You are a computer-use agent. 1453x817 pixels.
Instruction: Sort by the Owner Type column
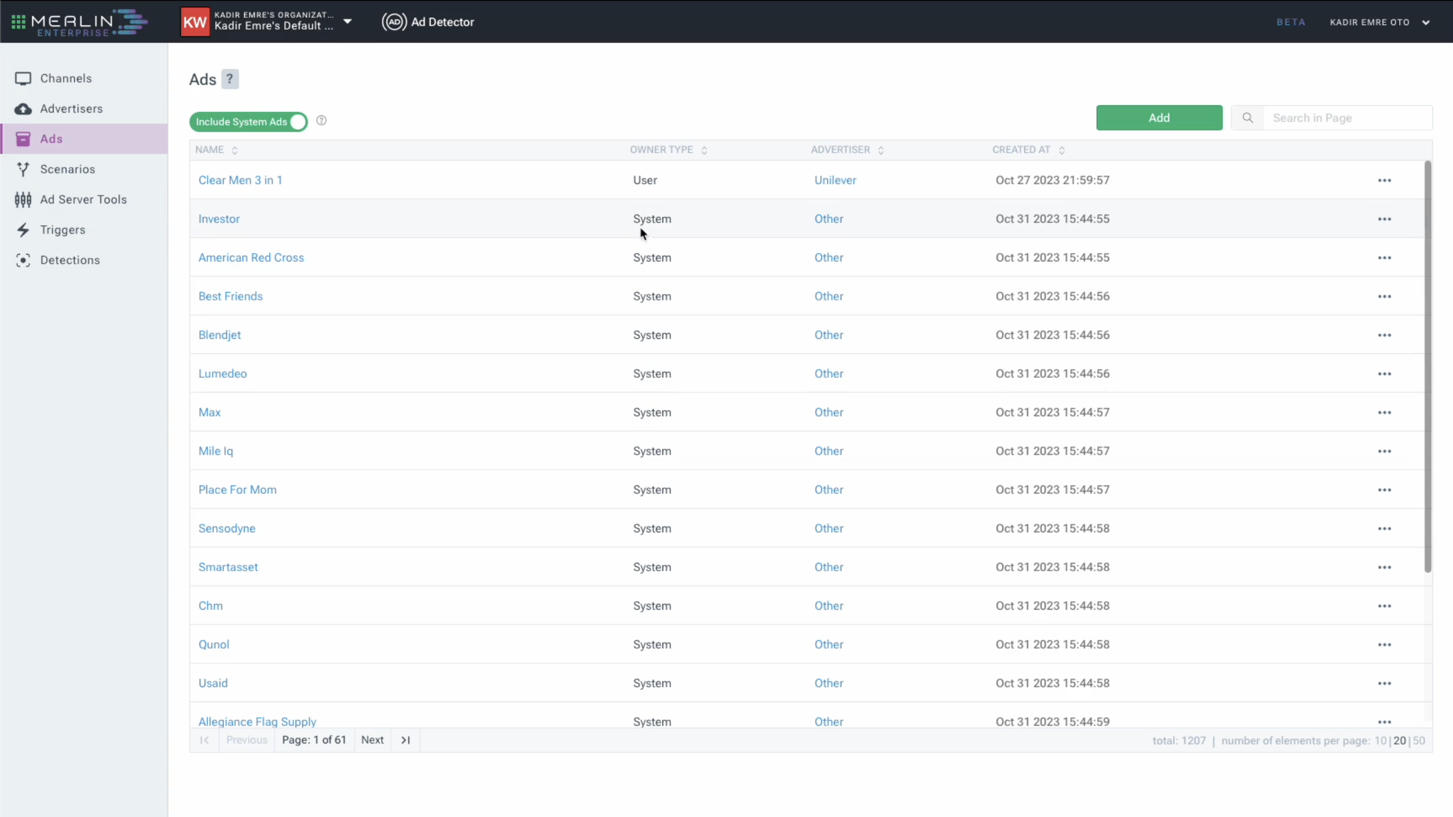click(x=669, y=150)
